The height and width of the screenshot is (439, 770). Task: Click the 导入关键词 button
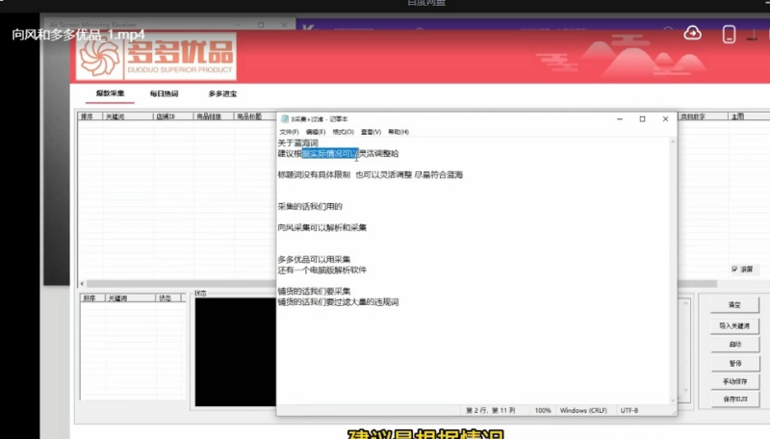tap(734, 325)
